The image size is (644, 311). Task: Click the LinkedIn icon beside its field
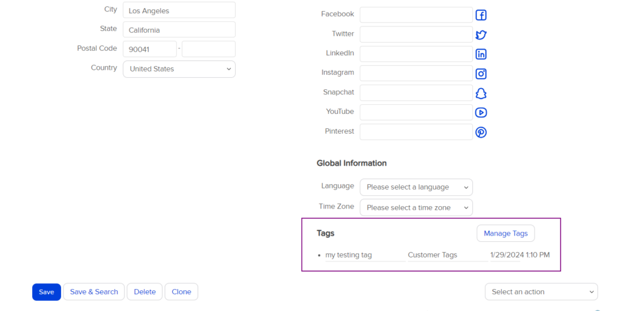click(x=481, y=54)
